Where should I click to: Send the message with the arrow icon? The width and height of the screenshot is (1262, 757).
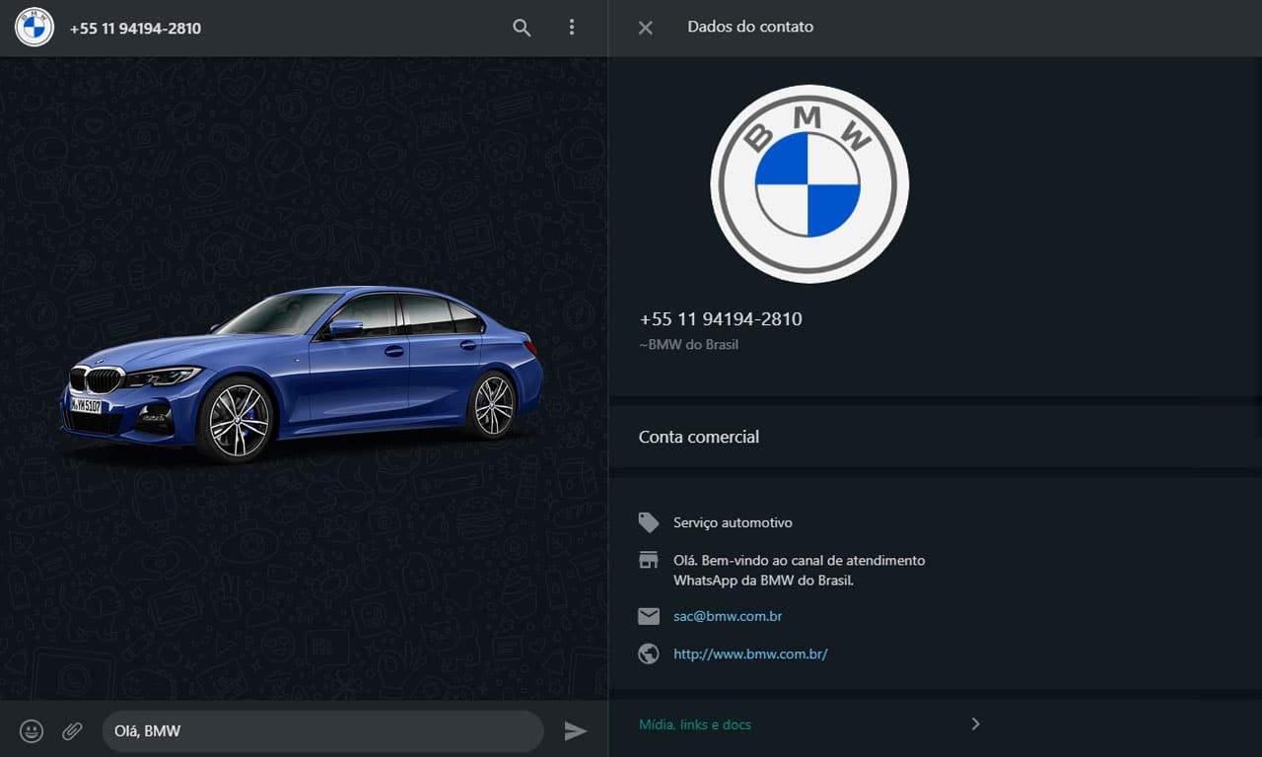pos(576,731)
